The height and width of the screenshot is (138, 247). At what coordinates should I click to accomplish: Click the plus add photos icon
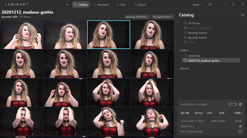(67, 5)
